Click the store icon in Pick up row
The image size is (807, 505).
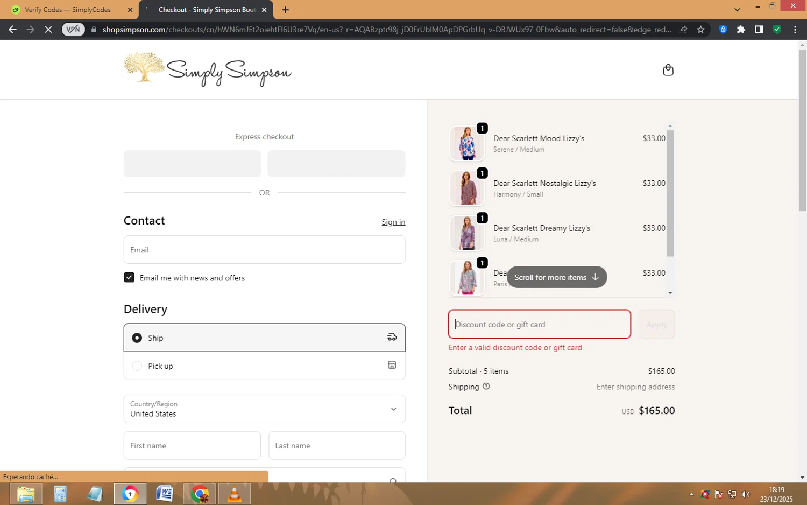[x=392, y=365]
